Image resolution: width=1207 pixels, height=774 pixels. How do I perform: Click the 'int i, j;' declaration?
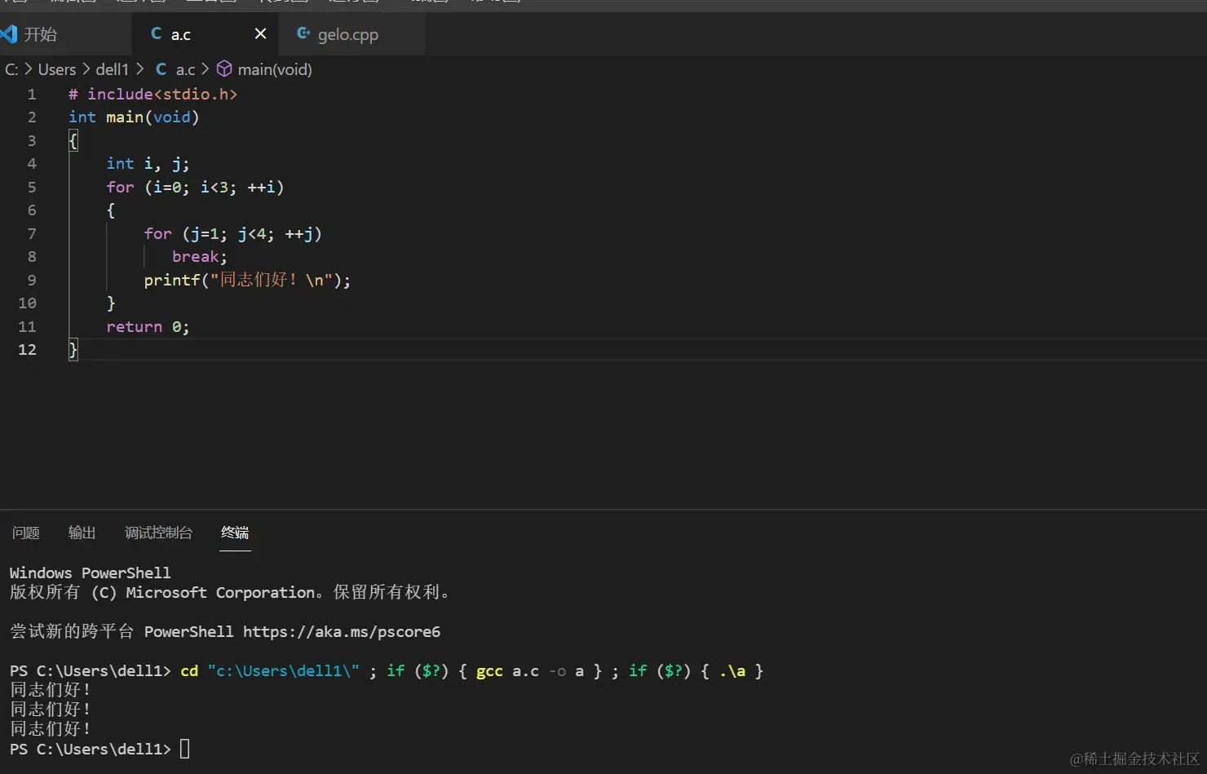[148, 163]
